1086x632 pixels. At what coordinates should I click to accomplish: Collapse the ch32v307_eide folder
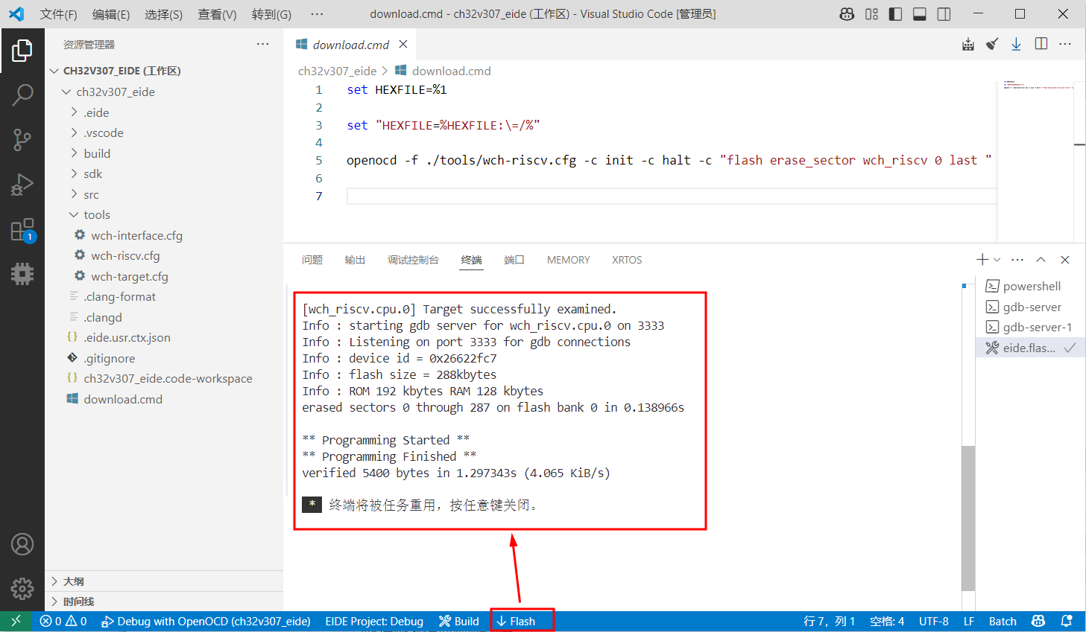coord(66,92)
